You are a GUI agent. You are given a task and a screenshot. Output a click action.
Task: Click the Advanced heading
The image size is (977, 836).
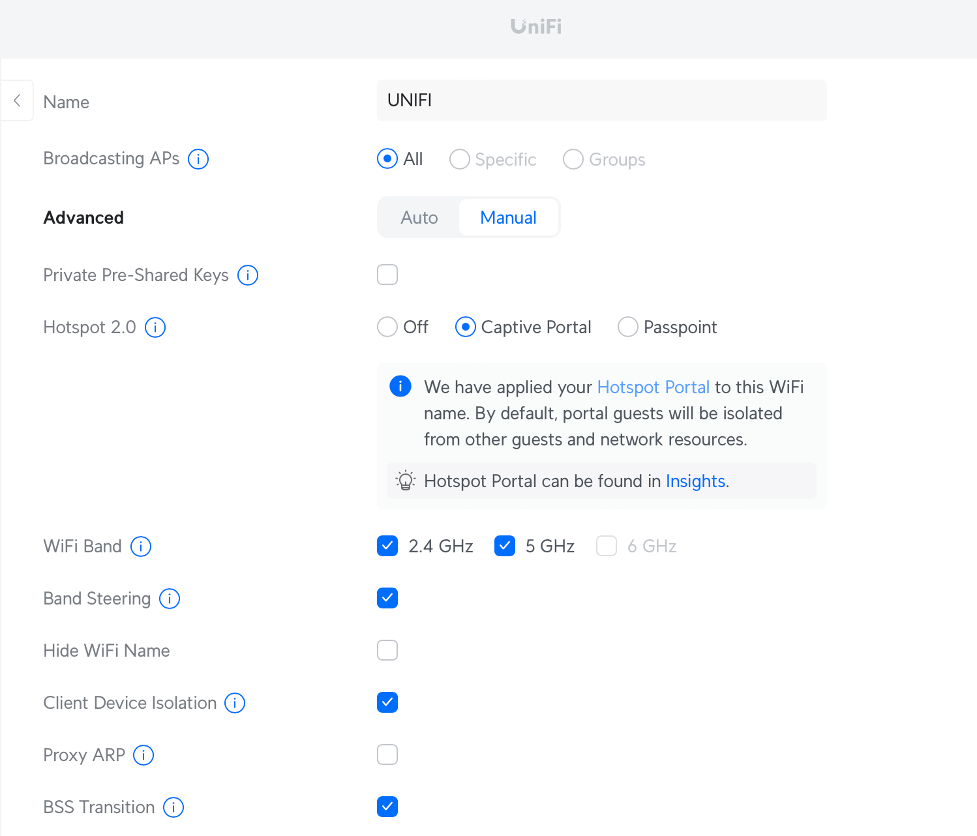click(x=83, y=218)
